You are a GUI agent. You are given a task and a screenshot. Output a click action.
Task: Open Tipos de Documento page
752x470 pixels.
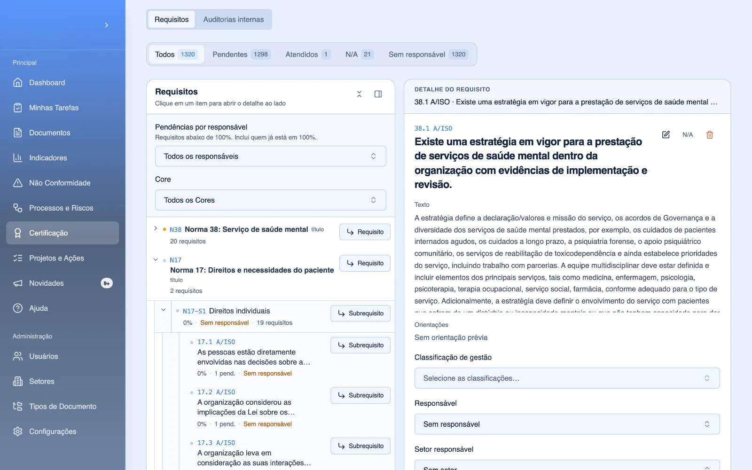point(63,407)
